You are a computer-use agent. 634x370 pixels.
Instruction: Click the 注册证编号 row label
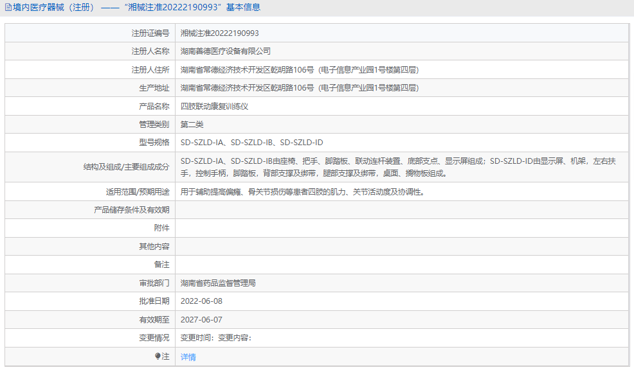click(x=150, y=33)
